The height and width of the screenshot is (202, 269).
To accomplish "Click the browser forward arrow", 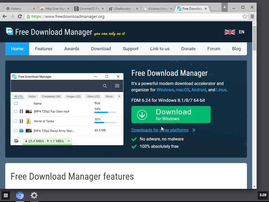I will point(12,17).
